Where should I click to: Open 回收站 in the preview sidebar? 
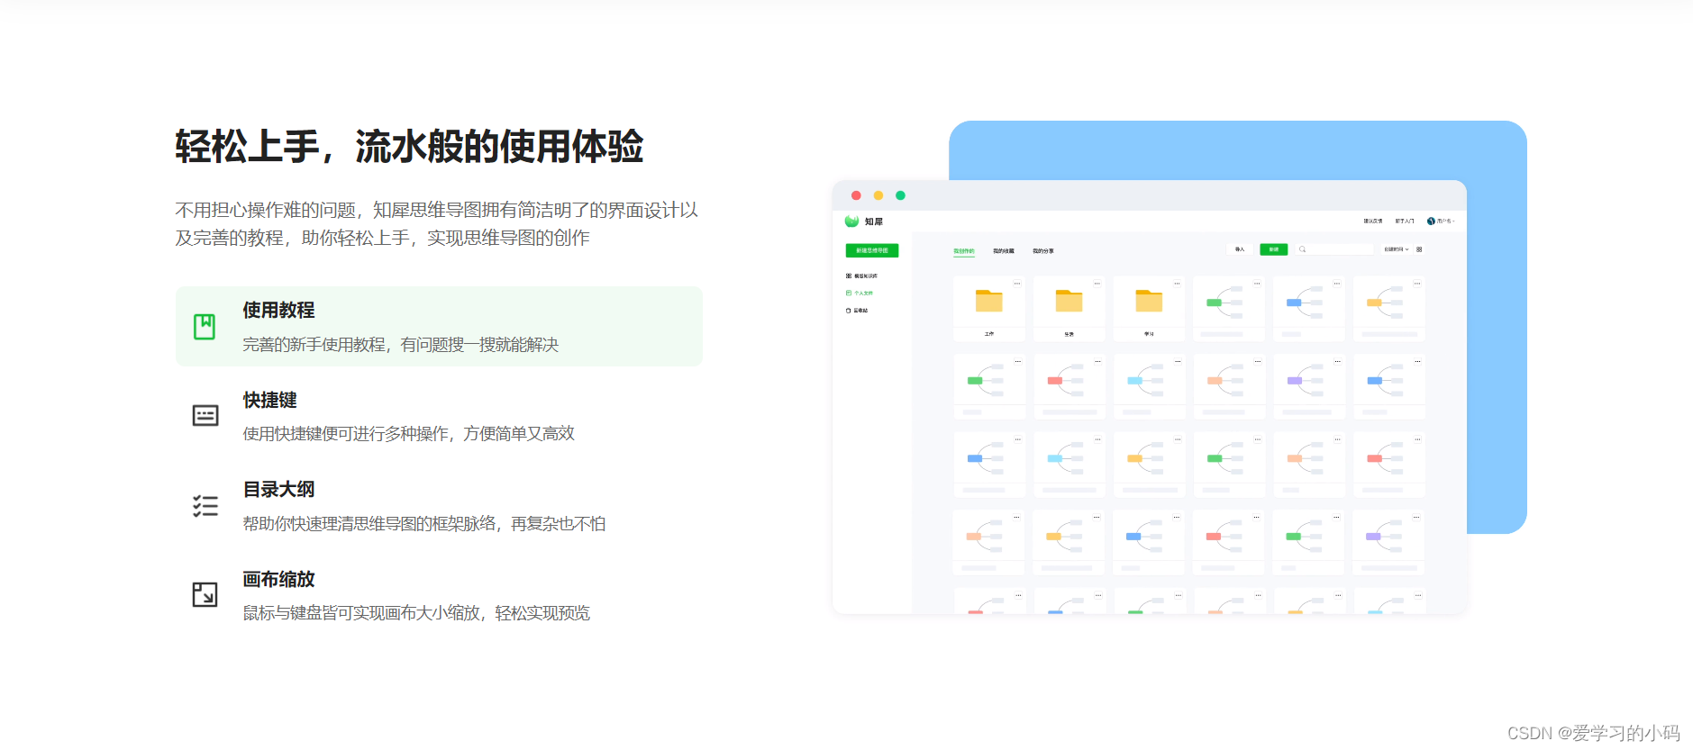pos(857,311)
